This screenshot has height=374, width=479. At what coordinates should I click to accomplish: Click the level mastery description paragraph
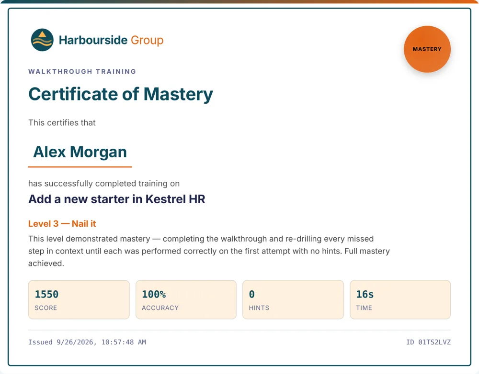point(209,251)
